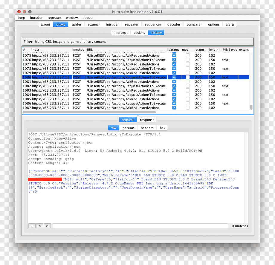Toggle params checkbox of request 1075
This screenshot has width=275, height=265.
(x=174, y=55)
